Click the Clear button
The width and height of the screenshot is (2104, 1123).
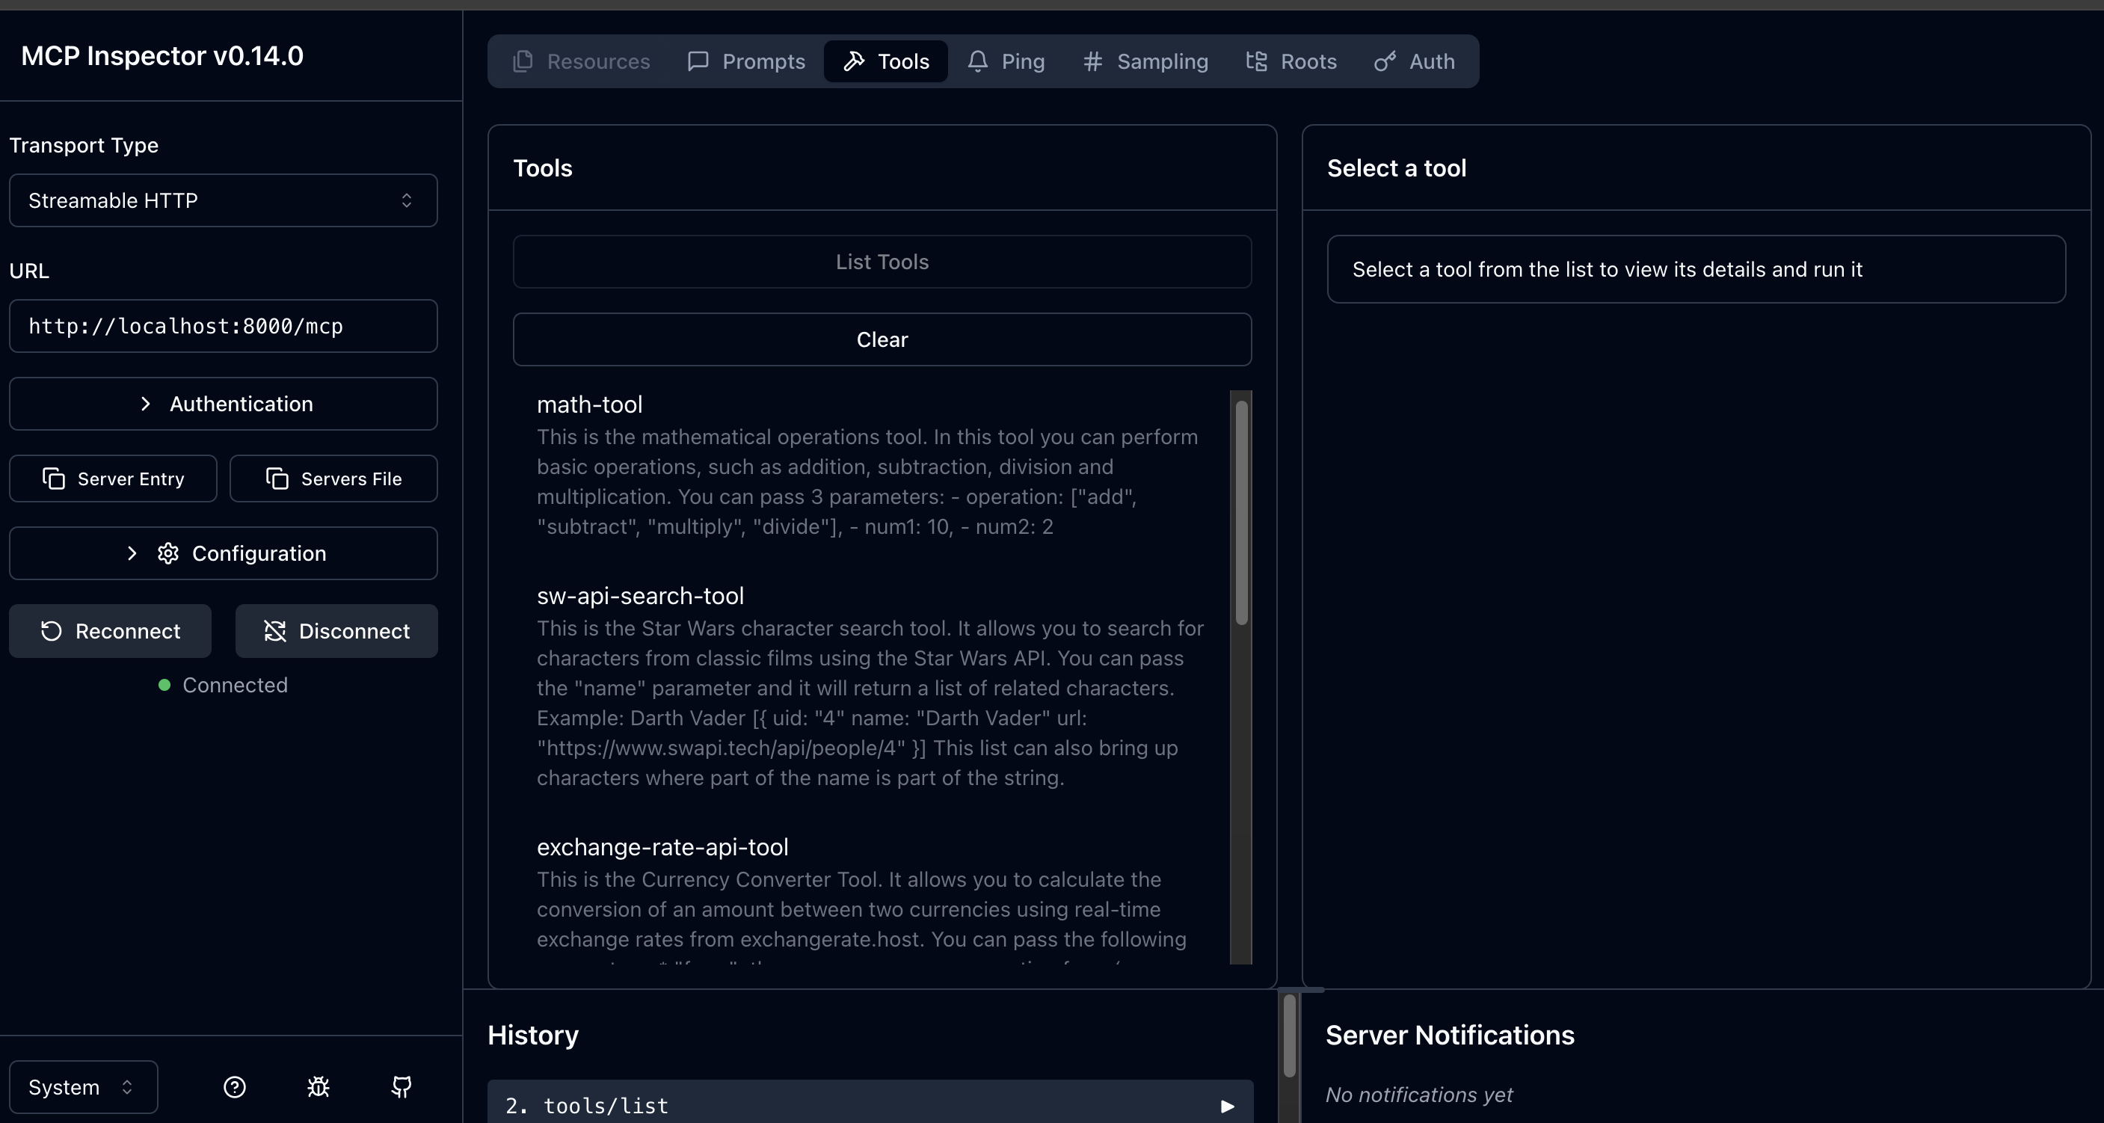(x=882, y=339)
